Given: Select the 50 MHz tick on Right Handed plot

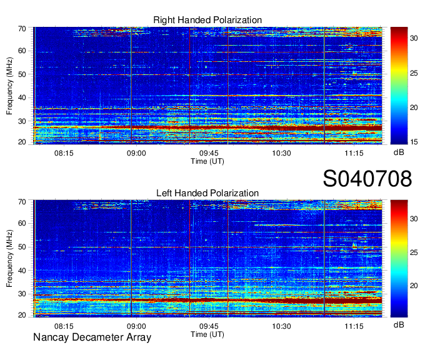Looking at the screenshot, I should [x=22, y=74].
